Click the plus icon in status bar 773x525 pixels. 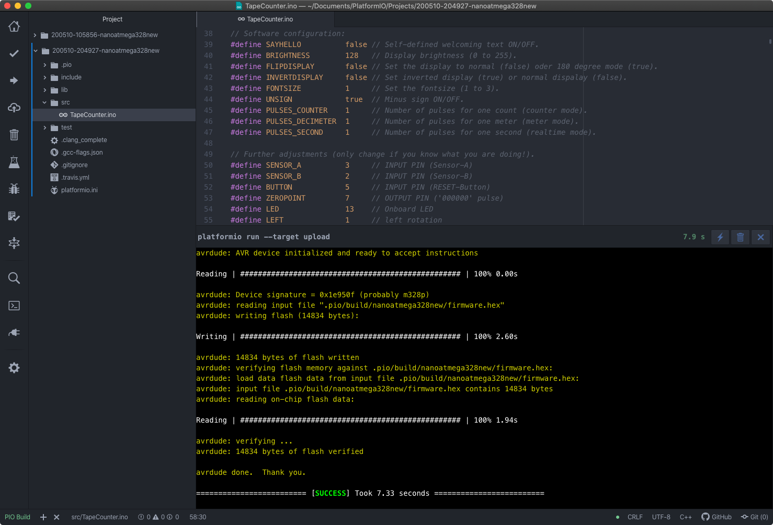click(43, 517)
